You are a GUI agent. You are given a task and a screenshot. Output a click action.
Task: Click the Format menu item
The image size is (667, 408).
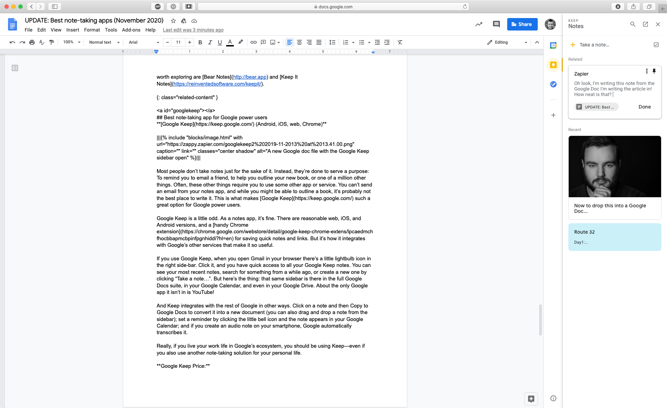(x=91, y=29)
